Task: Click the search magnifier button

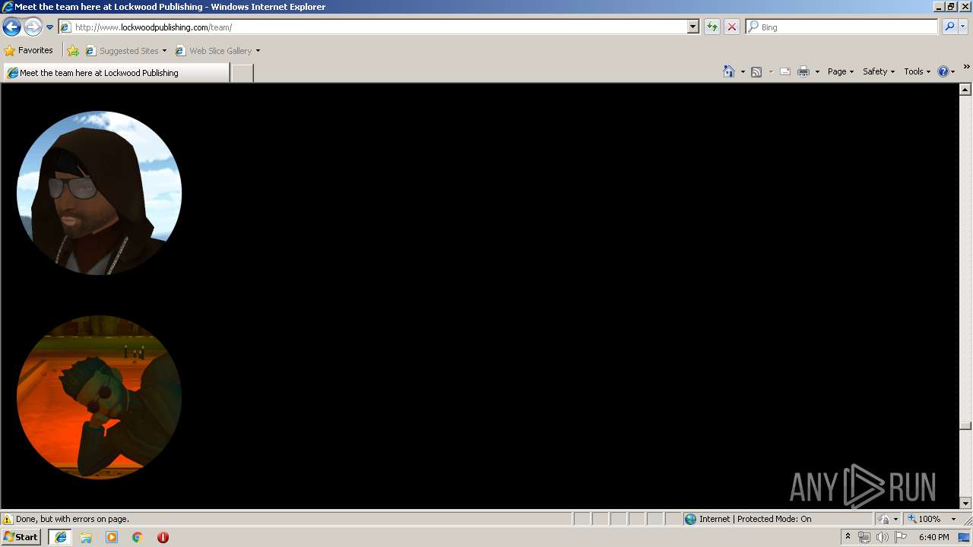Action: 949,27
